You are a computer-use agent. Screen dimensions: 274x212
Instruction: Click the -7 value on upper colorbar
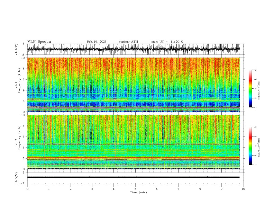pos(255,107)
